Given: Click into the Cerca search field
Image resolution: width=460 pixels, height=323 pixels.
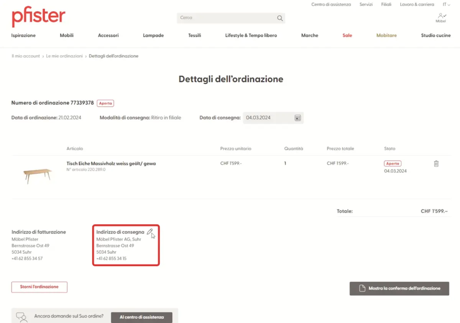Looking at the screenshot, I should (226, 18).
